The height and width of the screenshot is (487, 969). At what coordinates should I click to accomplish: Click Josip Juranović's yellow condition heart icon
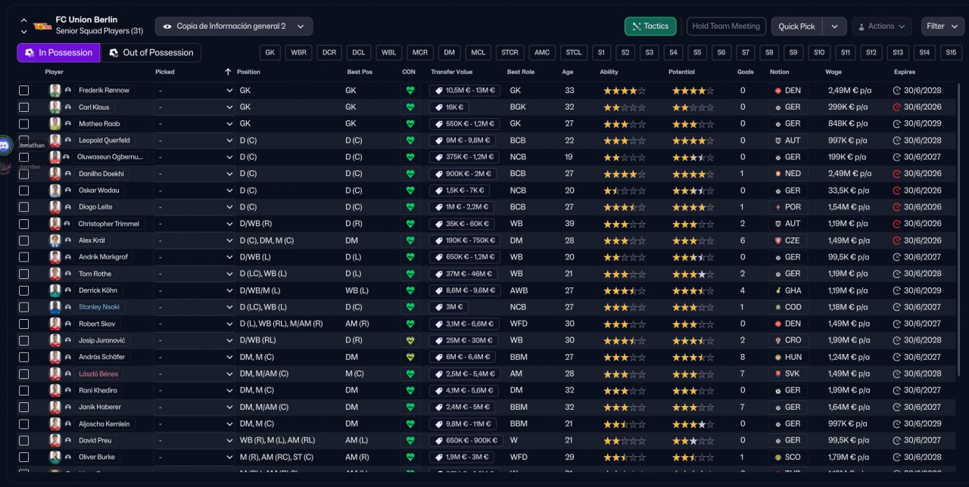coord(410,340)
